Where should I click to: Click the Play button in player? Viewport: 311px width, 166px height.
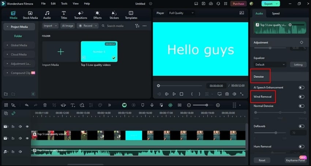point(174,94)
